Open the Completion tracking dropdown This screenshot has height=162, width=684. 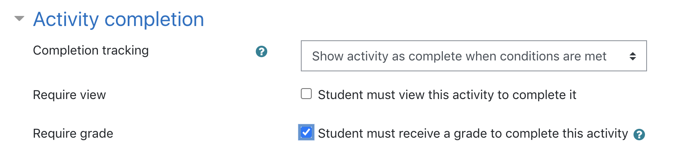click(x=474, y=56)
